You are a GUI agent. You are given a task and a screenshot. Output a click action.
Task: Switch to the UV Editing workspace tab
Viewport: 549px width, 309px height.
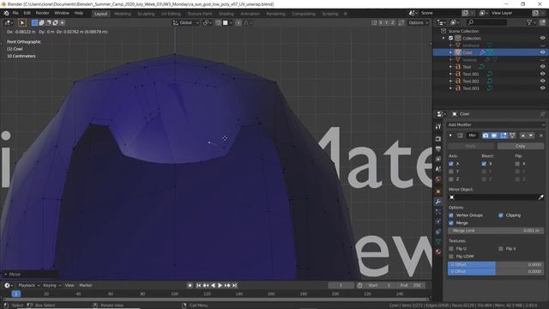tap(171, 14)
